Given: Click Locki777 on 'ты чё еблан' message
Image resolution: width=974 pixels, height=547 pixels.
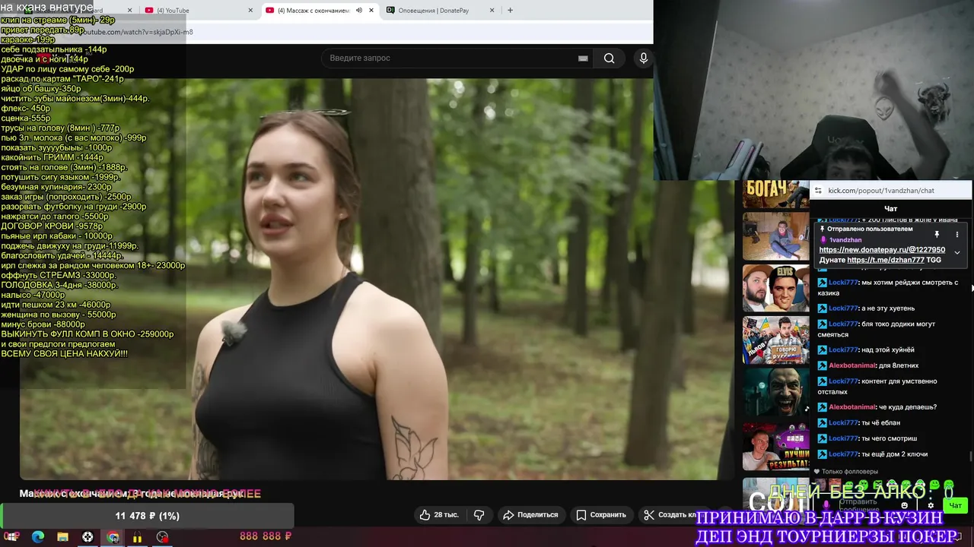Looking at the screenshot, I should 843,423.
